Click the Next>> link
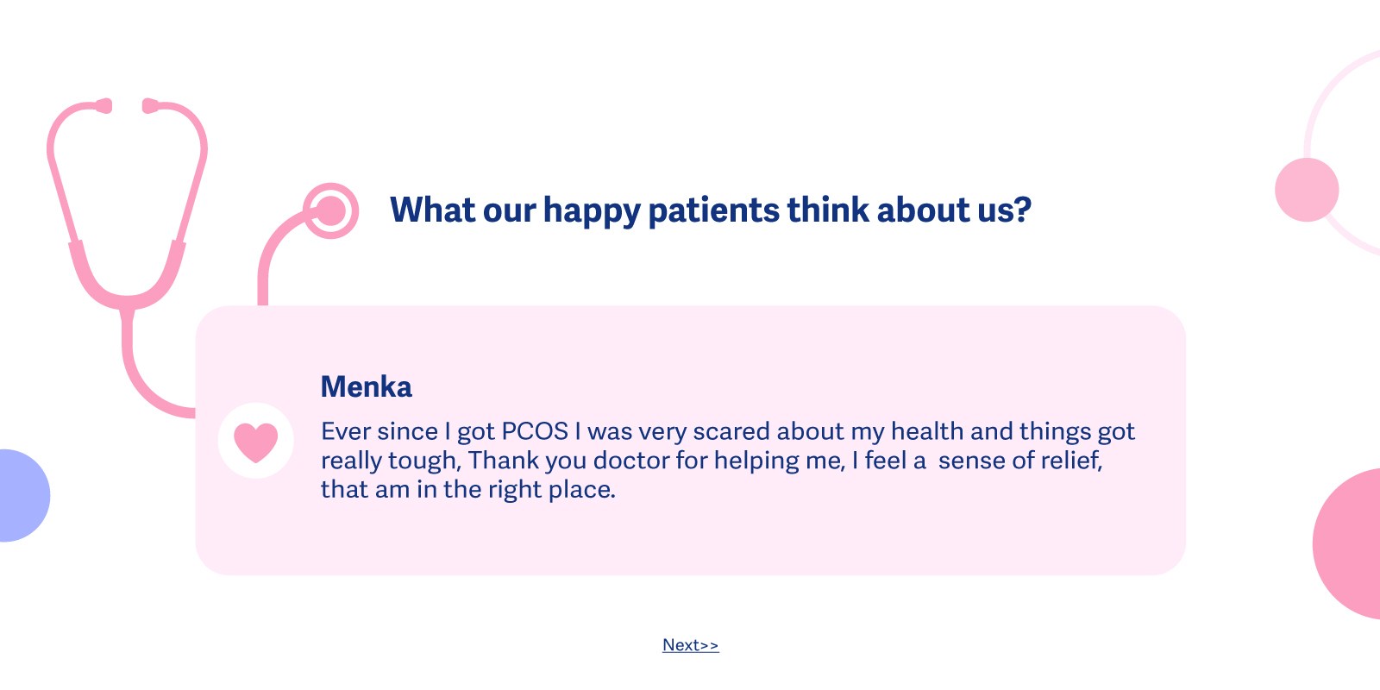The height and width of the screenshot is (690, 1380). (690, 645)
